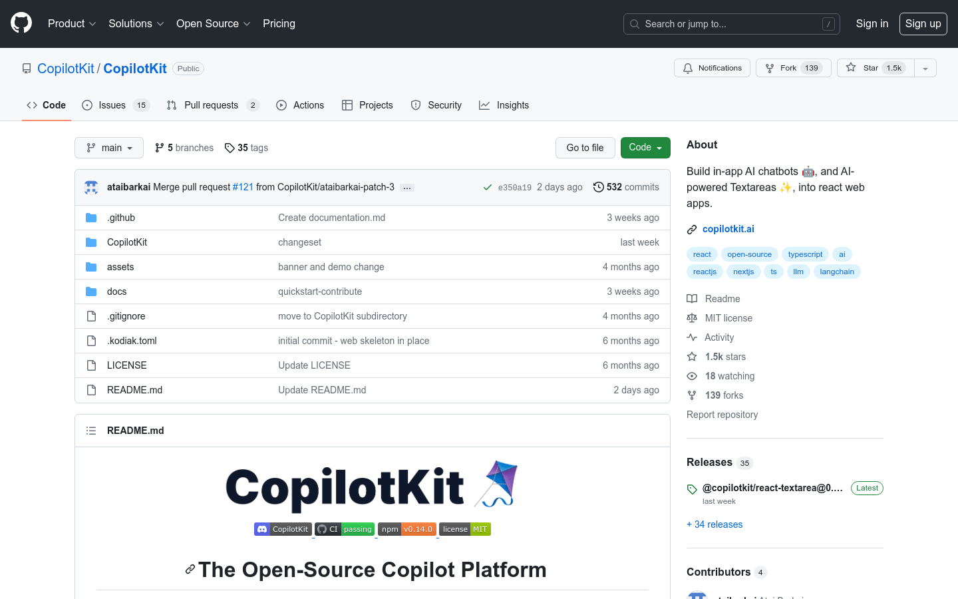The height and width of the screenshot is (599, 958).
Task: Click the copilotkit.ai link chain icon
Action: [692, 229]
